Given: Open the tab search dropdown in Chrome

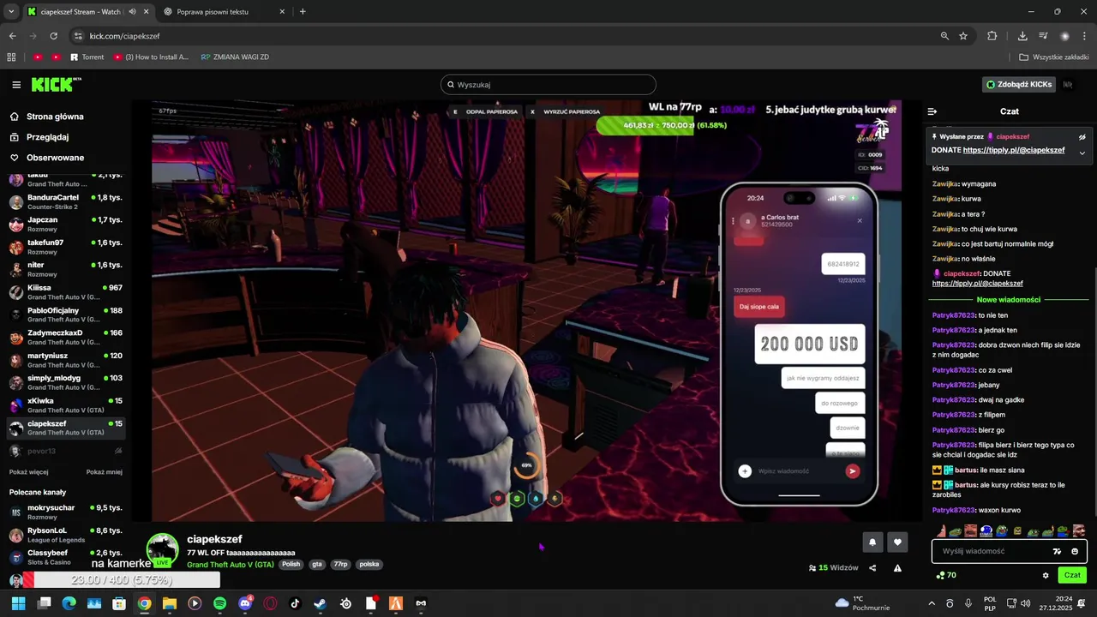Looking at the screenshot, I should coord(11,12).
